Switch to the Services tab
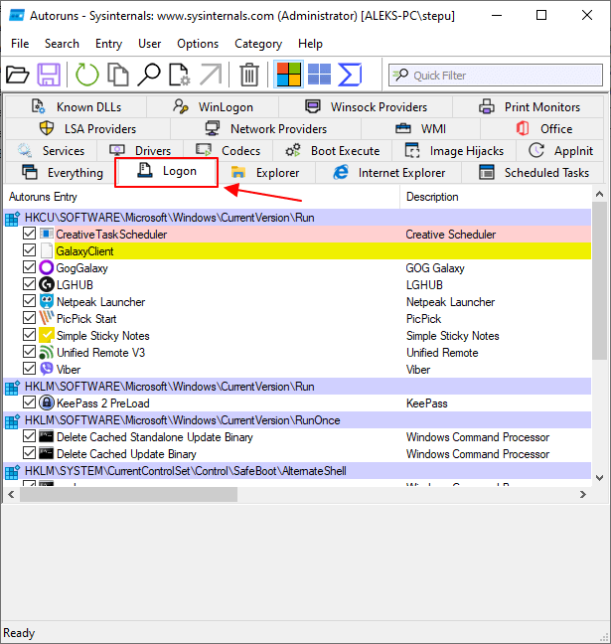611x644 pixels. pyautogui.click(x=51, y=151)
